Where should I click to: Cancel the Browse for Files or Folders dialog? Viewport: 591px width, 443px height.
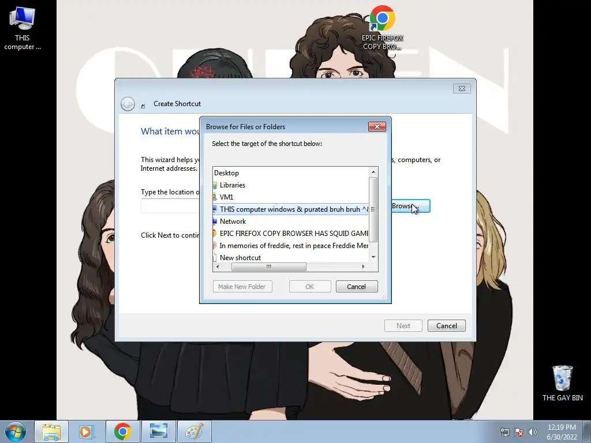tap(357, 286)
